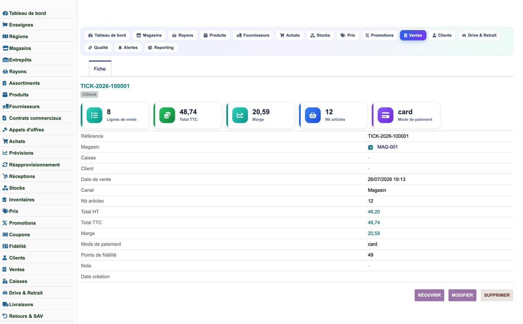Open the Fiche tab

[x=100, y=69]
